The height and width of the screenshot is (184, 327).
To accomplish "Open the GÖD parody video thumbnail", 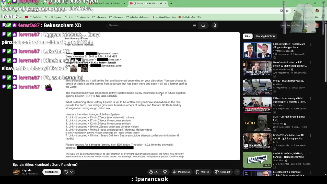I will [x=257, y=123].
